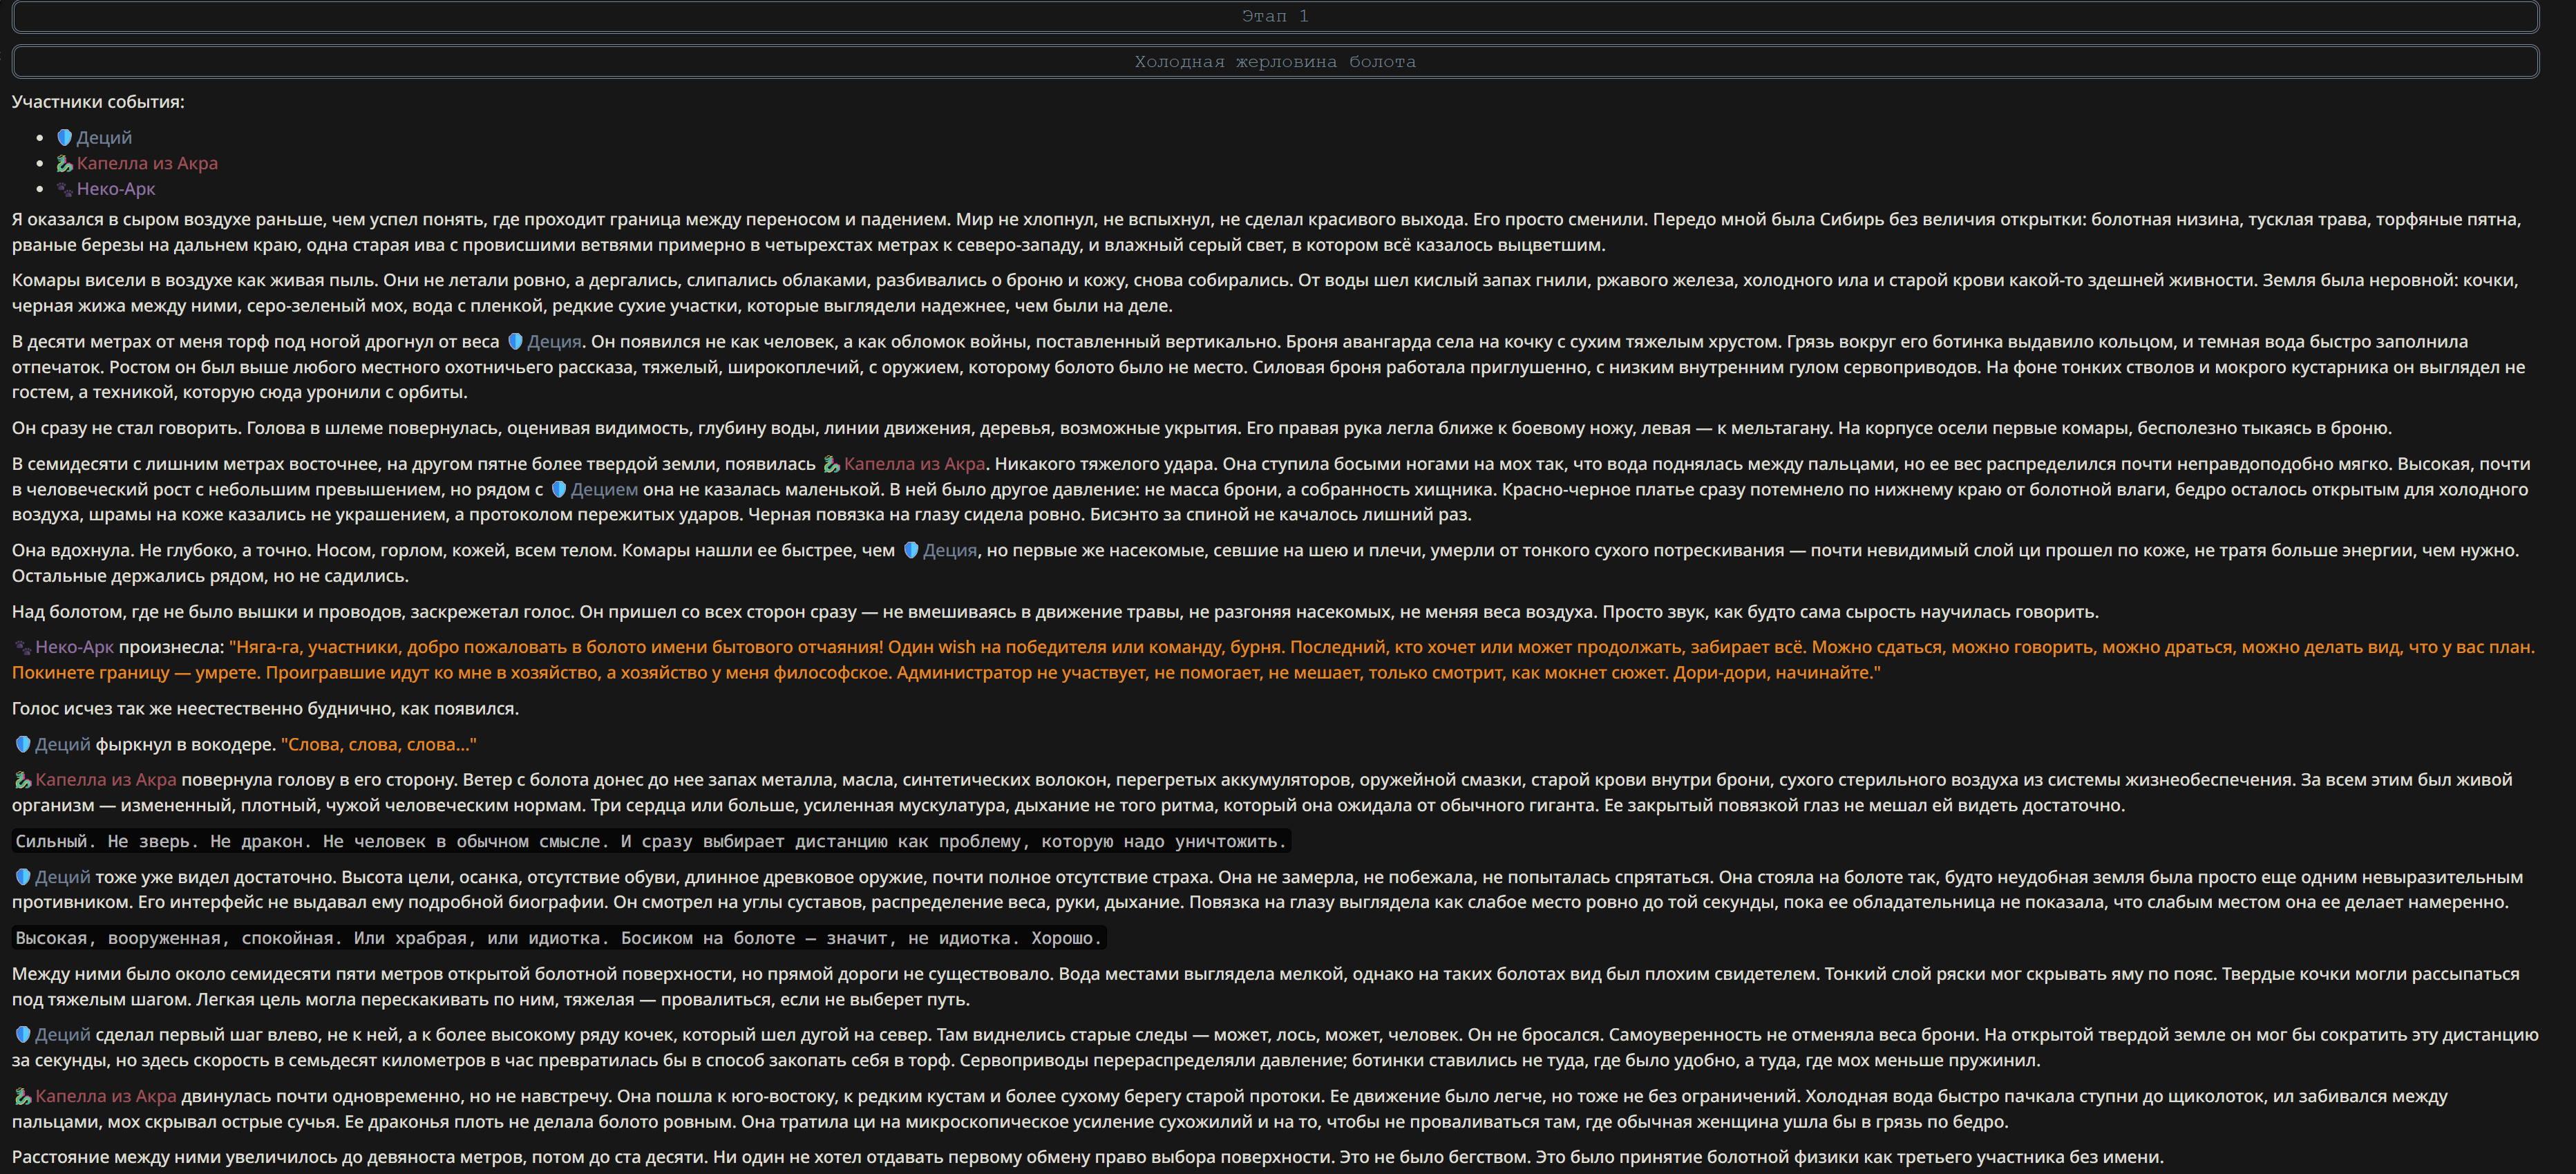This screenshot has width=2576, height=1174.
Task: Click the 'Участники события:' label
Action: point(98,102)
